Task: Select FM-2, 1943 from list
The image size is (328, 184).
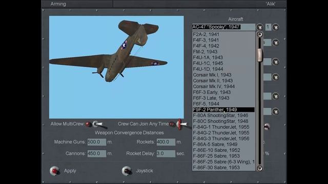Action: 223,52
